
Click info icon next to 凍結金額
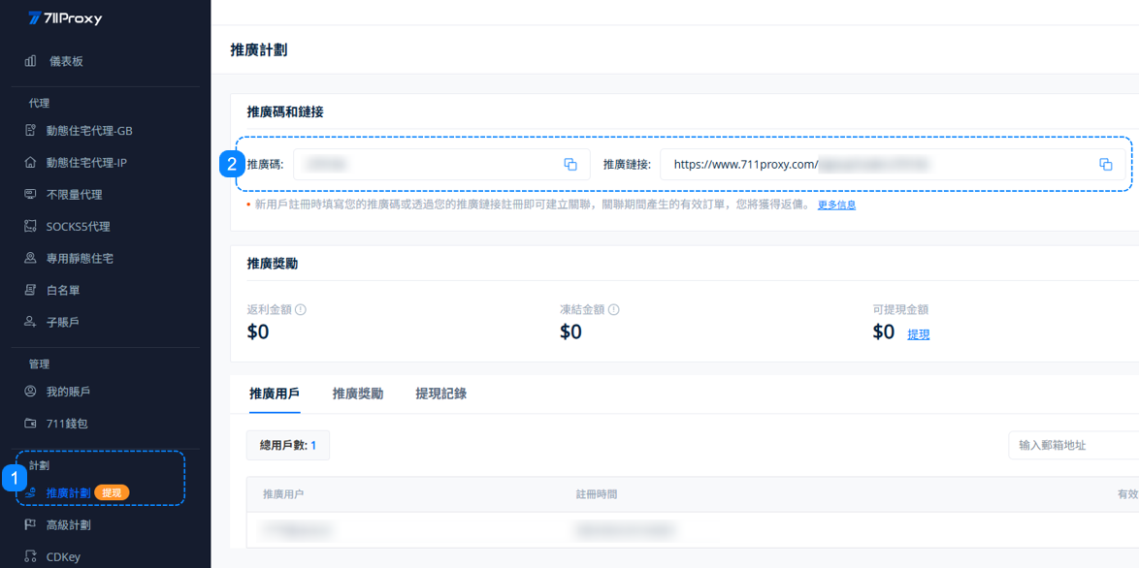coord(613,310)
